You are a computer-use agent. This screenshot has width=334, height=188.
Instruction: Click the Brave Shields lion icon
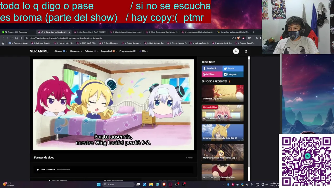(x=238, y=38)
